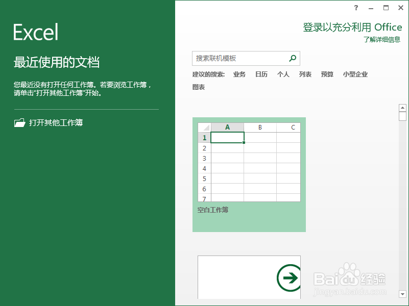The height and width of the screenshot is (306, 409).
Task: Select cell A1 in the blank workbook preview
Action: coord(227,137)
